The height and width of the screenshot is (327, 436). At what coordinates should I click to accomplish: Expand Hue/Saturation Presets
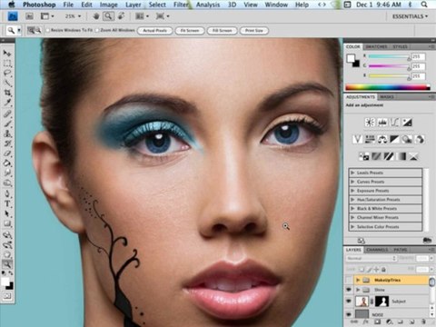[352, 200]
